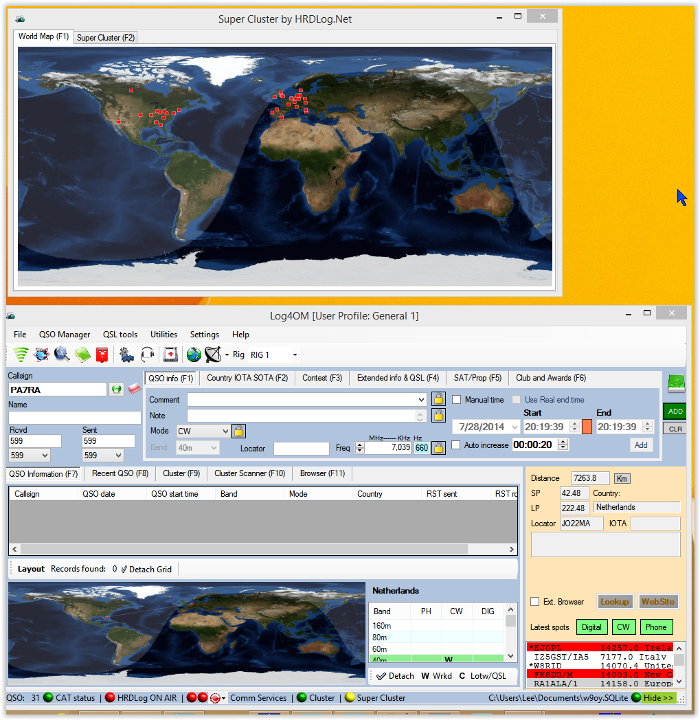Open the File menu
Screen dimensions: 700x720
click(20, 335)
